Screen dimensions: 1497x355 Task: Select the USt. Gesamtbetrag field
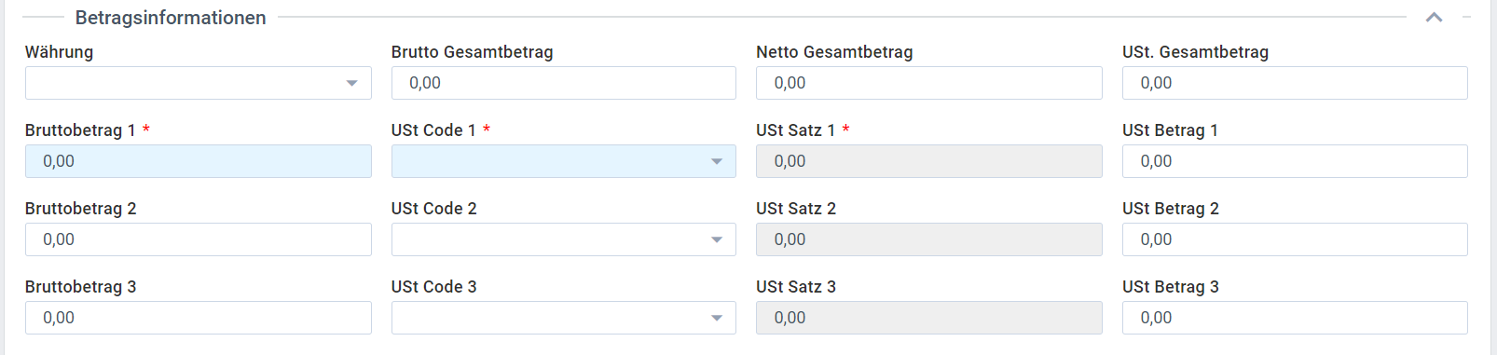(x=1295, y=83)
